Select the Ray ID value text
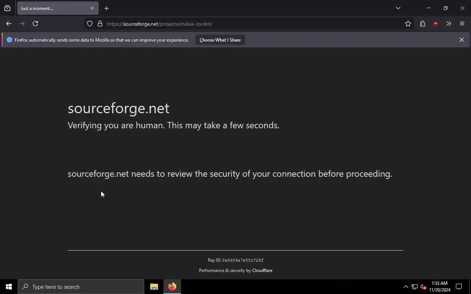The image size is (471, 294). click(243, 260)
